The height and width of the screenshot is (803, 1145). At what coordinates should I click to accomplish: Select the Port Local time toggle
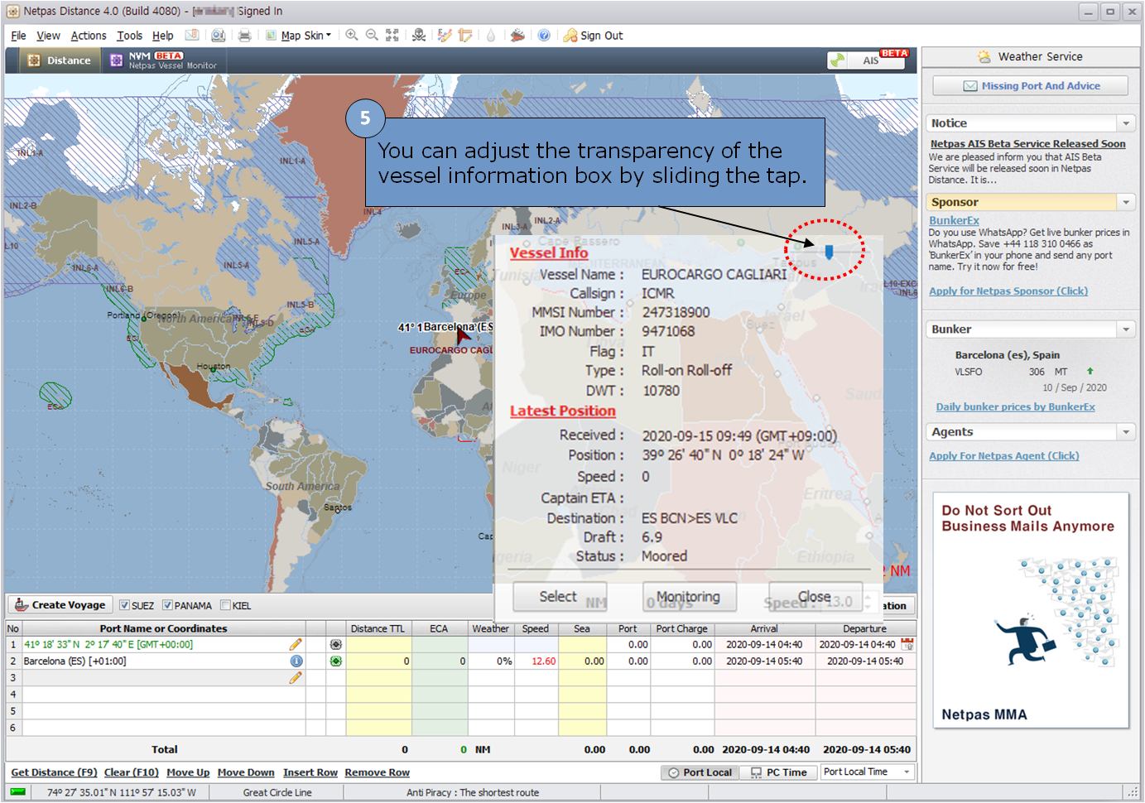700,772
